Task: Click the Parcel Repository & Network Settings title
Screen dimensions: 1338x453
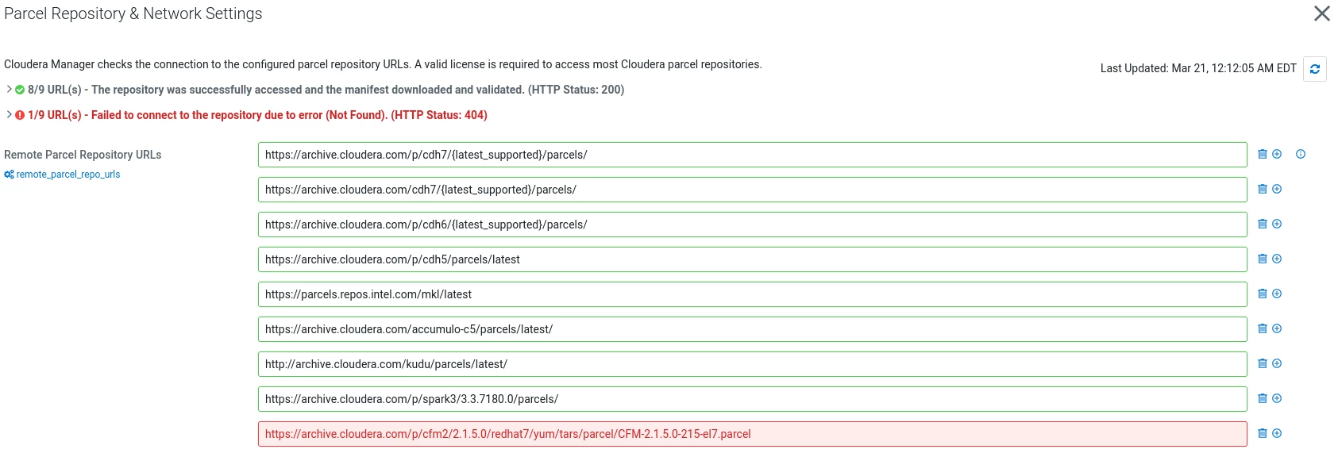Action: (133, 13)
